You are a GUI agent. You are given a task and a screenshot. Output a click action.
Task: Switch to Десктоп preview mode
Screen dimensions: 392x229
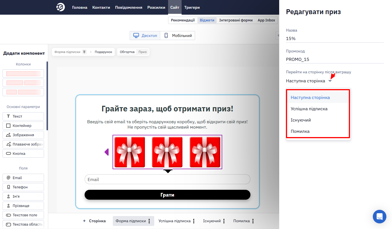pos(145,36)
